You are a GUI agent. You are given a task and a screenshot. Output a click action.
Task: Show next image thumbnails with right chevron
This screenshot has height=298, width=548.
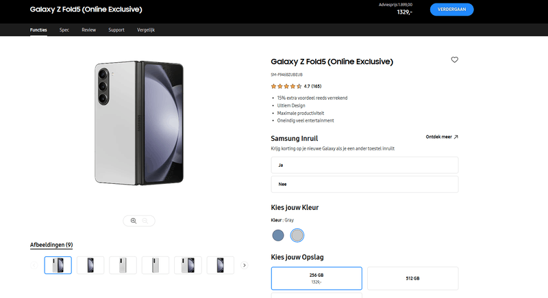pos(245,265)
